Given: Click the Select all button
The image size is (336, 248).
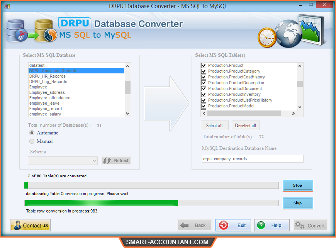Looking at the screenshot, I should (x=214, y=126).
